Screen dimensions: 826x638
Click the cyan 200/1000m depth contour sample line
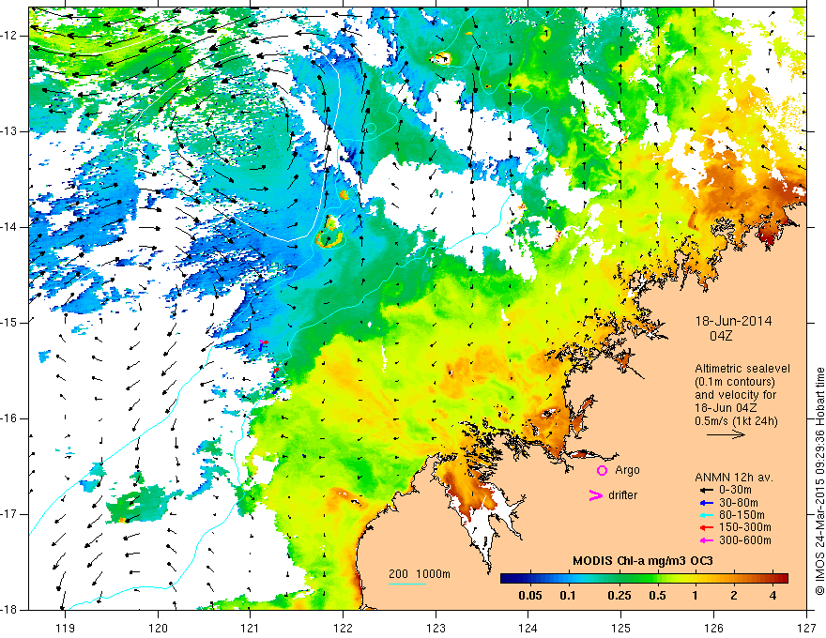point(407,584)
